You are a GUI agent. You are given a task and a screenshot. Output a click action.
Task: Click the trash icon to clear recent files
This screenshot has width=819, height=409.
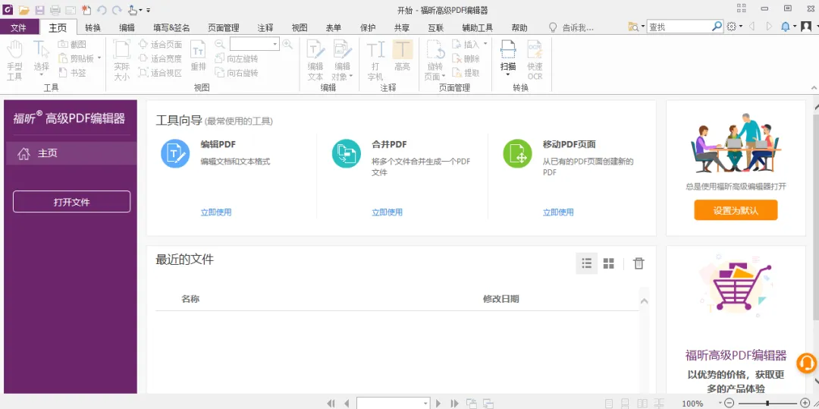[639, 263]
